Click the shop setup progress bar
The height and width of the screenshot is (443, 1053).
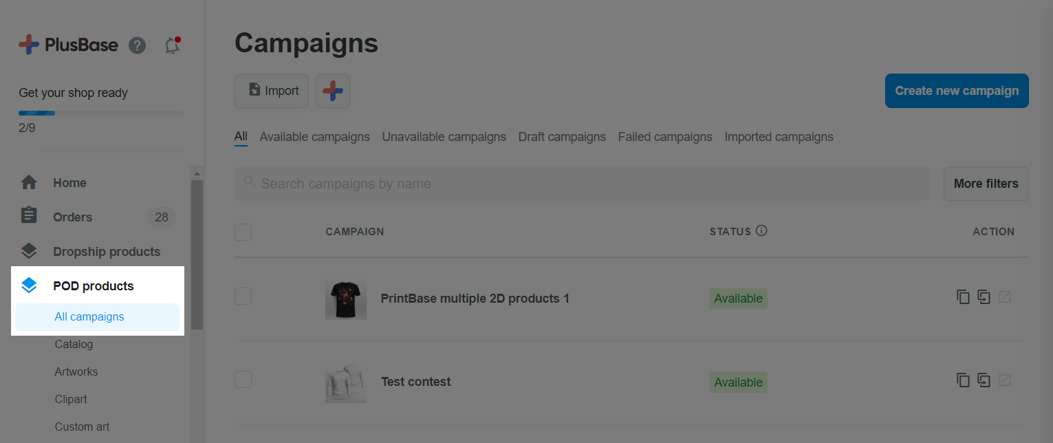pyautogui.click(x=101, y=113)
